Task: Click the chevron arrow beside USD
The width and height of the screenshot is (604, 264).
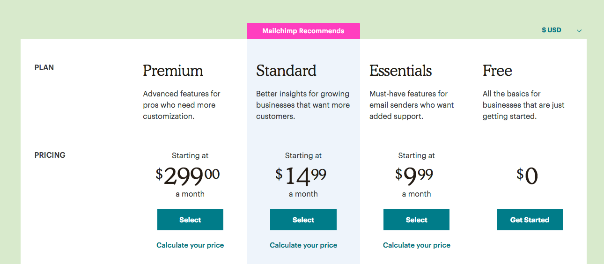Action: click(x=579, y=31)
